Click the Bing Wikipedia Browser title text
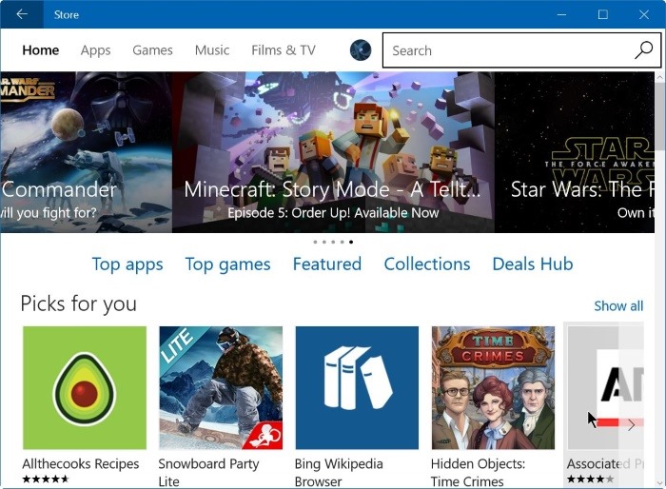This screenshot has width=666, height=489. 339,473
